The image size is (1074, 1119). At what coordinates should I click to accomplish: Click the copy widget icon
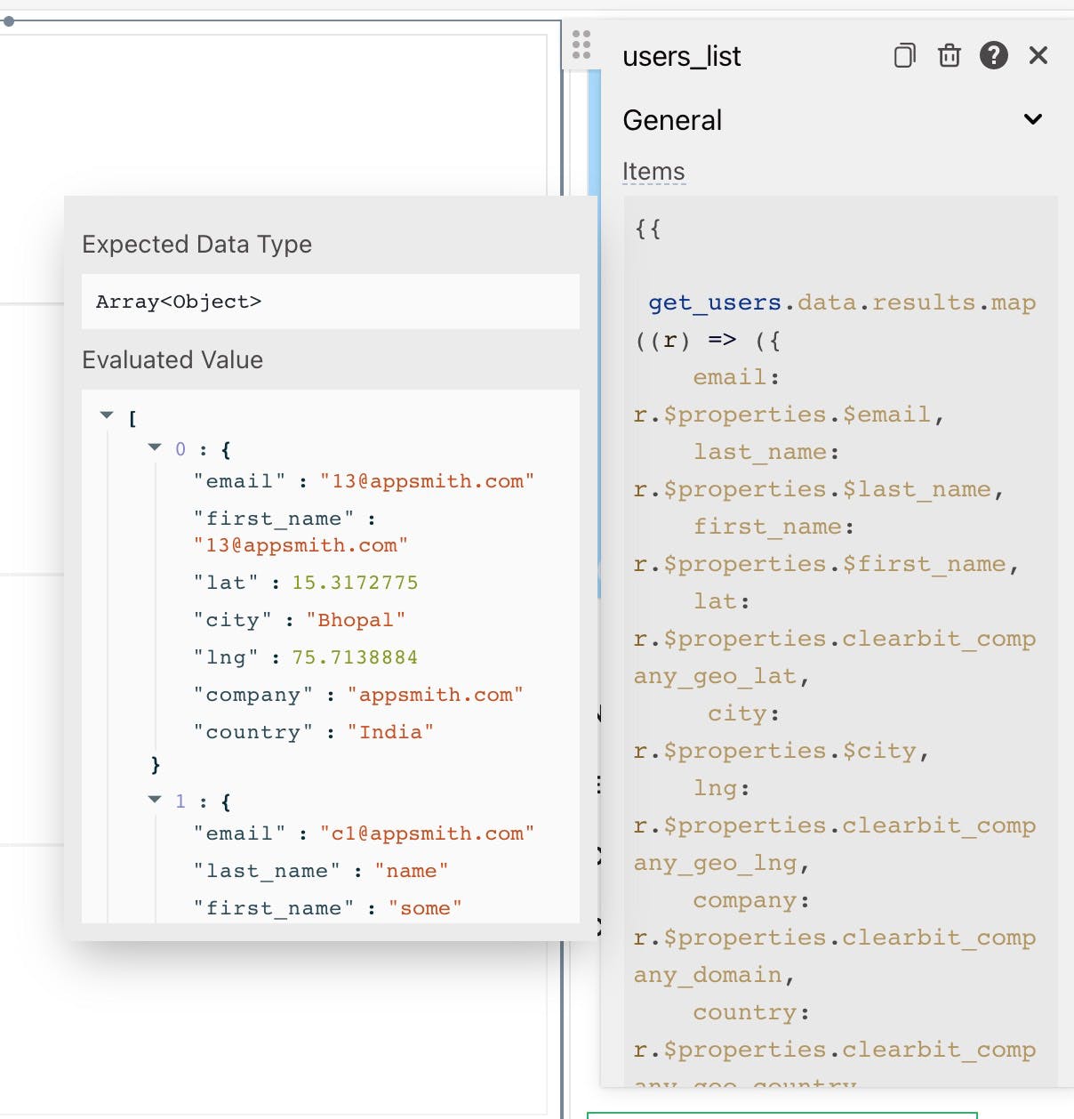pos(904,56)
